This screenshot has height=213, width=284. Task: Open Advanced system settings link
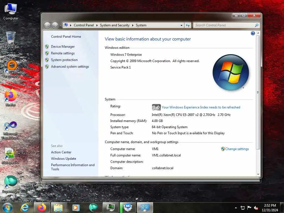tap(70, 67)
